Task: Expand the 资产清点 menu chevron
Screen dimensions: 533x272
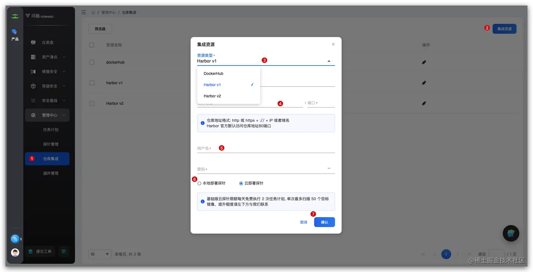Action: click(x=64, y=57)
